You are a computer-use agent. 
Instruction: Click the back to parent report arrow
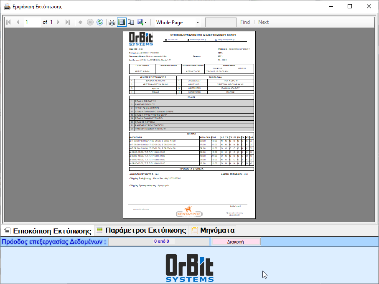80,22
